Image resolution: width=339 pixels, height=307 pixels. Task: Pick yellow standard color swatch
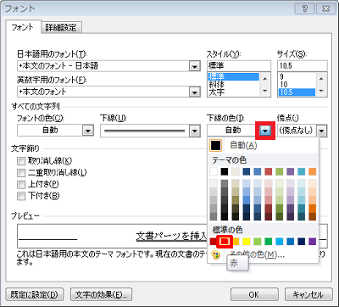pyautogui.click(x=247, y=242)
